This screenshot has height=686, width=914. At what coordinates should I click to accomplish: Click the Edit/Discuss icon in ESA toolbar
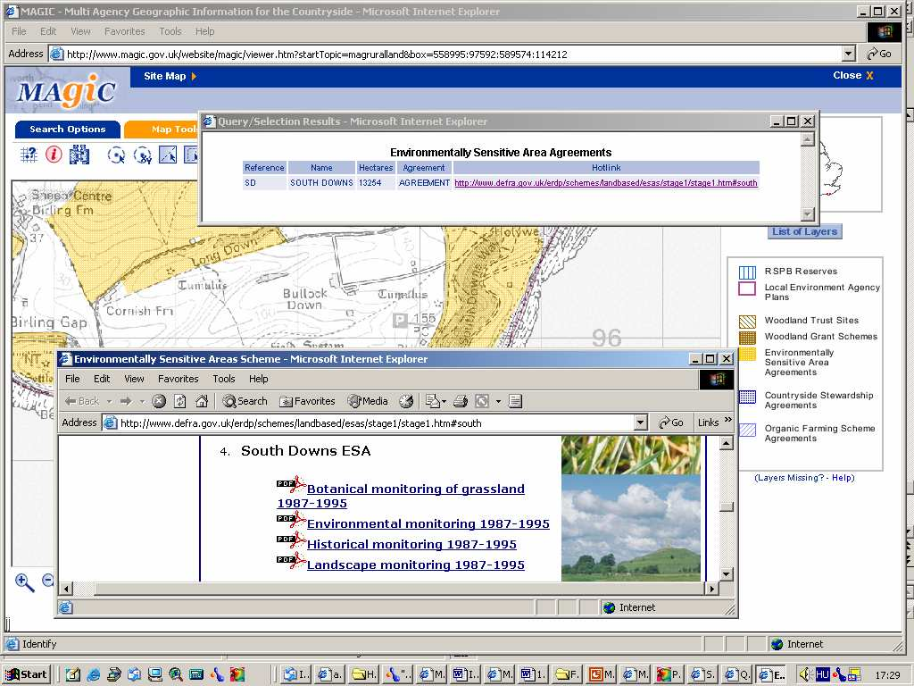coord(515,401)
